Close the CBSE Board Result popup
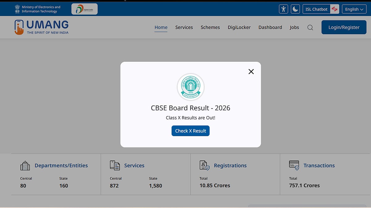Viewport: 371px width, 208px height. pyautogui.click(x=251, y=72)
